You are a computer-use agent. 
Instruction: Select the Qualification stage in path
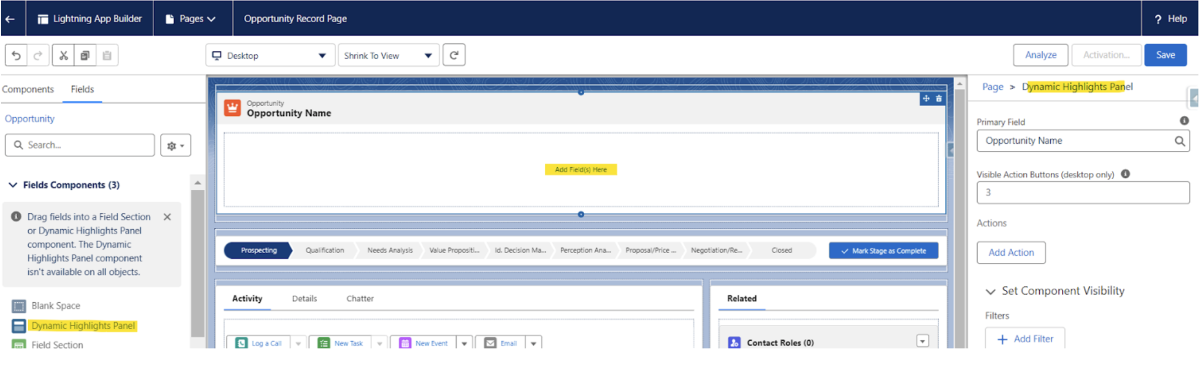pyautogui.click(x=324, y=251)
